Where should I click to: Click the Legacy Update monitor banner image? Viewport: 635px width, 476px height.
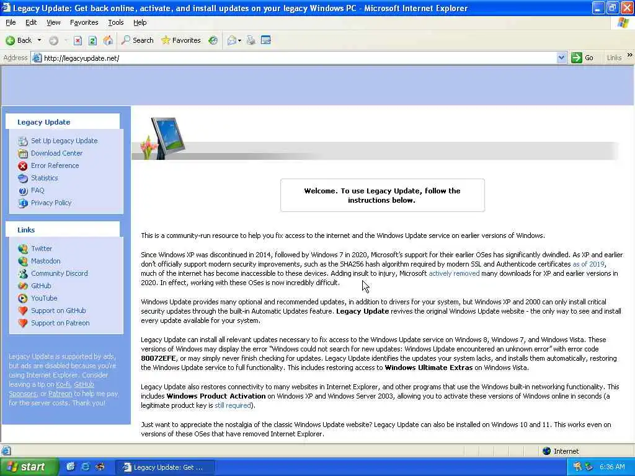(x=163, y=138)
